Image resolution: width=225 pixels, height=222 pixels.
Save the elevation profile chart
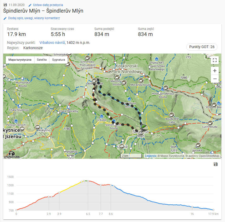[216, 164]
